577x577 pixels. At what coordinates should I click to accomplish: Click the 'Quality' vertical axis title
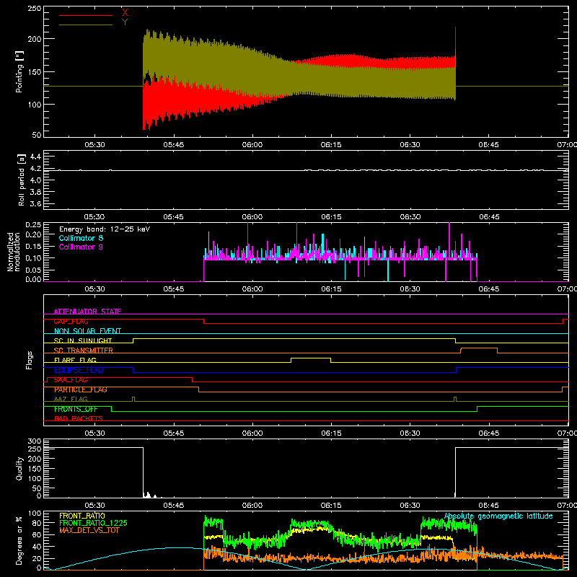pyautogui.click(x=19, y=468)
